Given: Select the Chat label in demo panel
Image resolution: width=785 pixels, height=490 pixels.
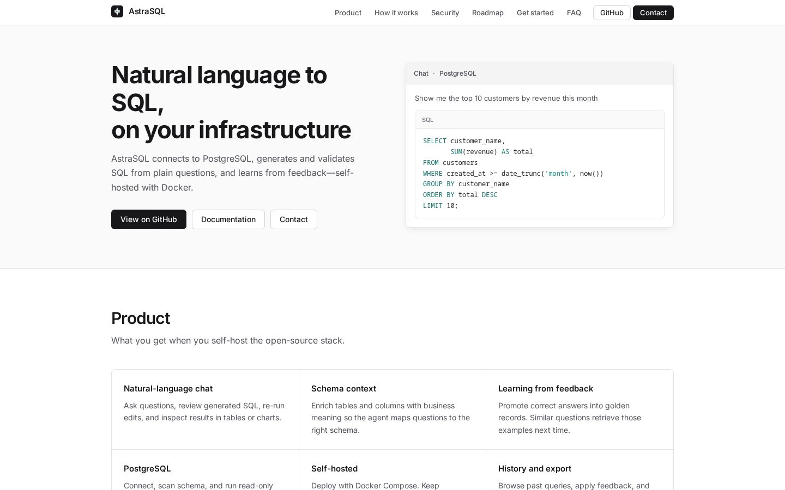Looking at the screenshot, I should click(421, 73).
